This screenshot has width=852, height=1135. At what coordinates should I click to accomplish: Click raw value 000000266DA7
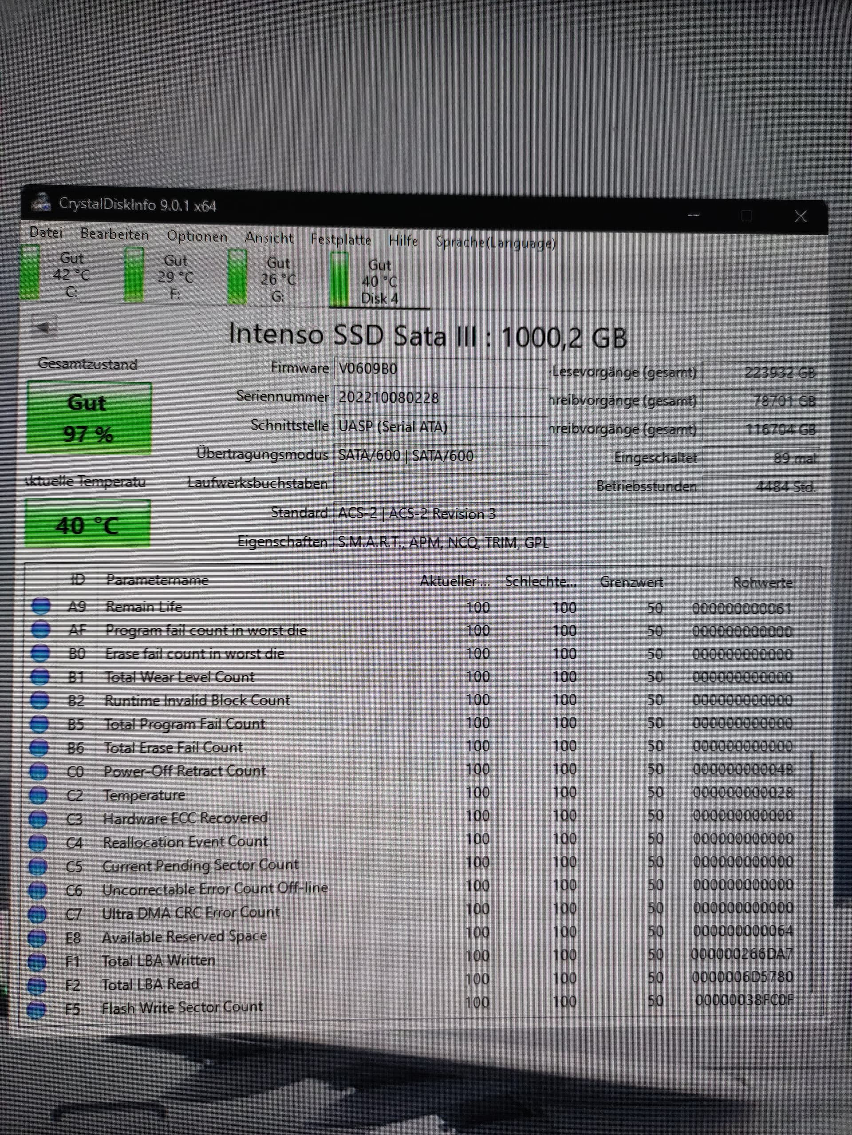[x=742, y=954]
